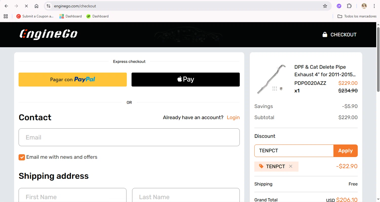Open the second Dashboard bookmark with green icon
The width and height of the screenshot is (380, 202).
click(x=97, y=16)
